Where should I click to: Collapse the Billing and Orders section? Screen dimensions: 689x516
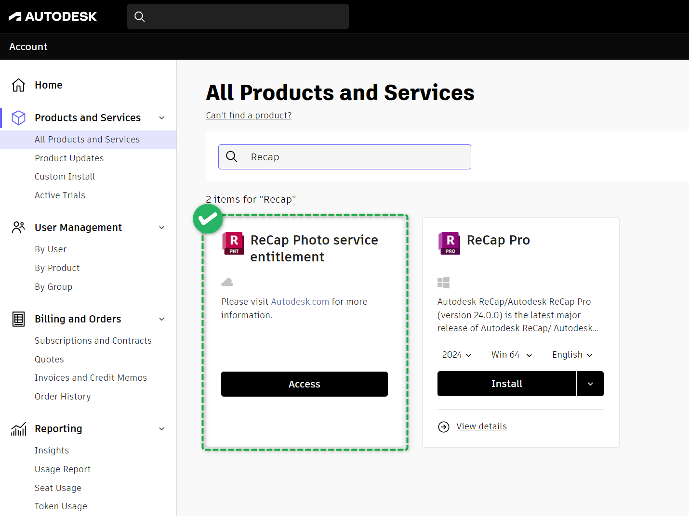(162, 319)
